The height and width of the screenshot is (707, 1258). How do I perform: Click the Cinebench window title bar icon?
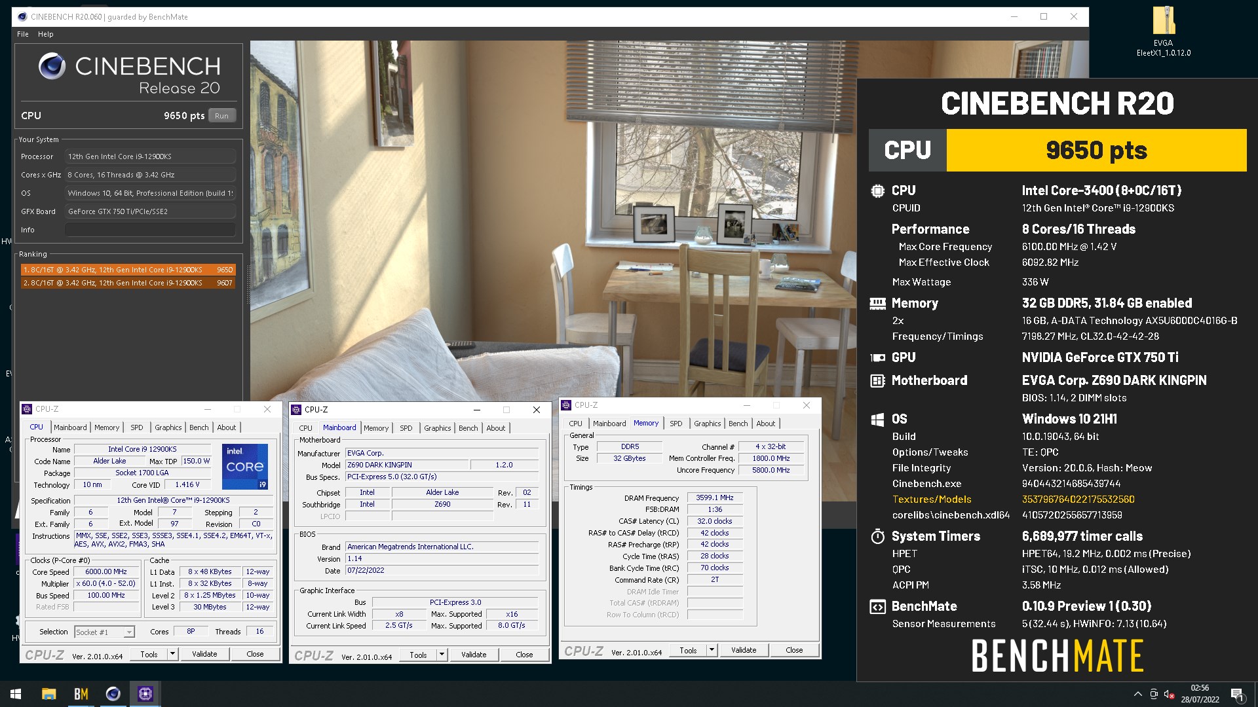pyautogui.click(x=22, y=17)
